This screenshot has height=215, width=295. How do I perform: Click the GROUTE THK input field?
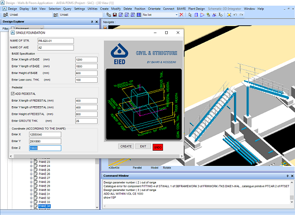click(x=86, y=121)
